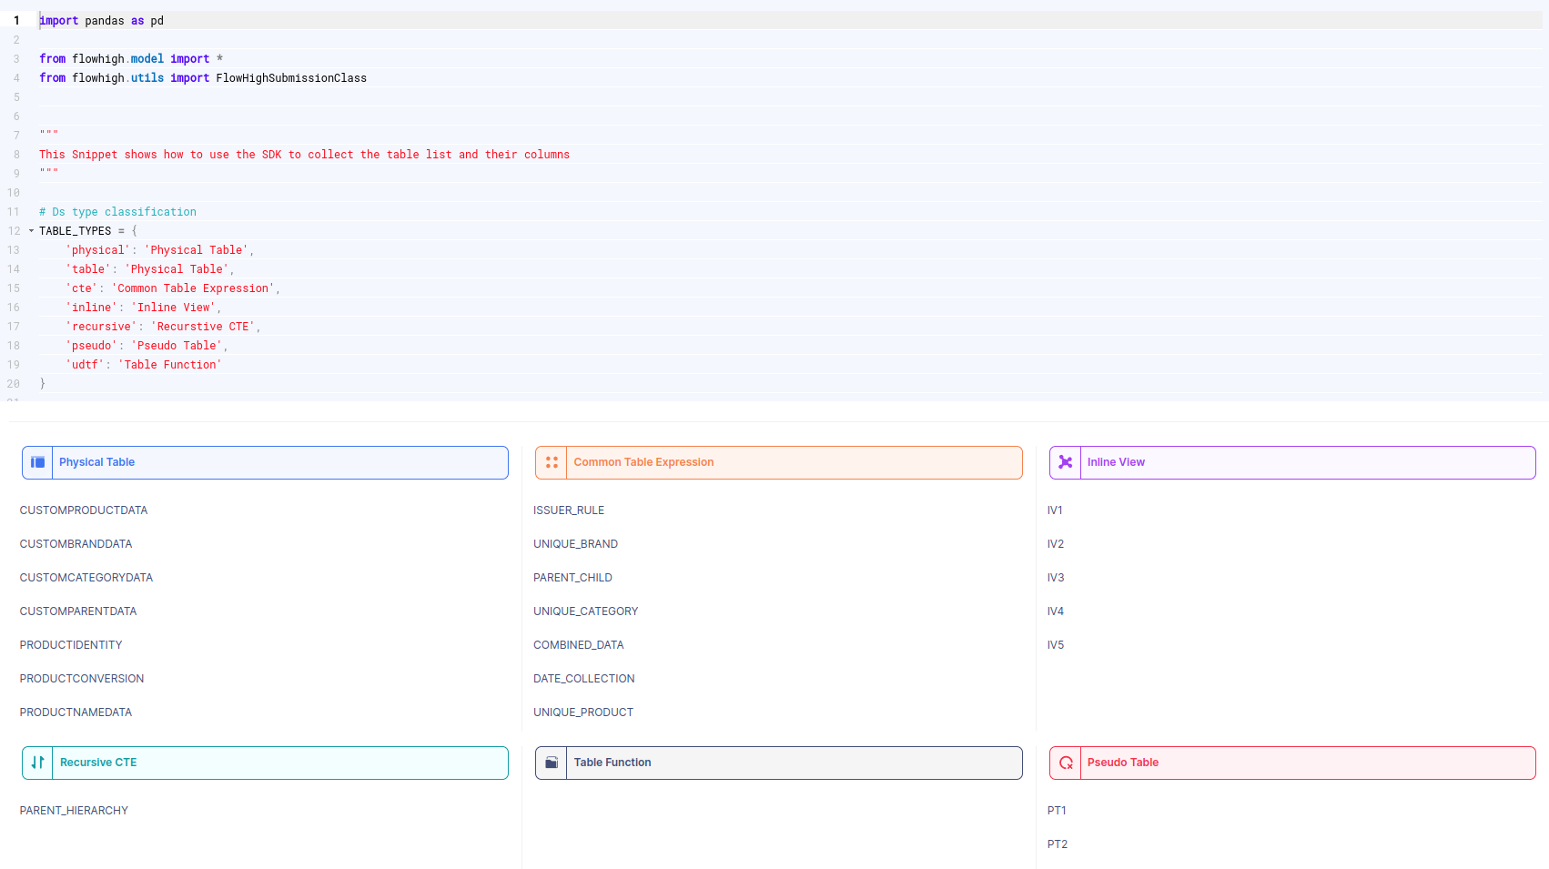Click PT2 pseudo table entry
The width and height of the screenshot is (1549, 869).
point(1058,844)
